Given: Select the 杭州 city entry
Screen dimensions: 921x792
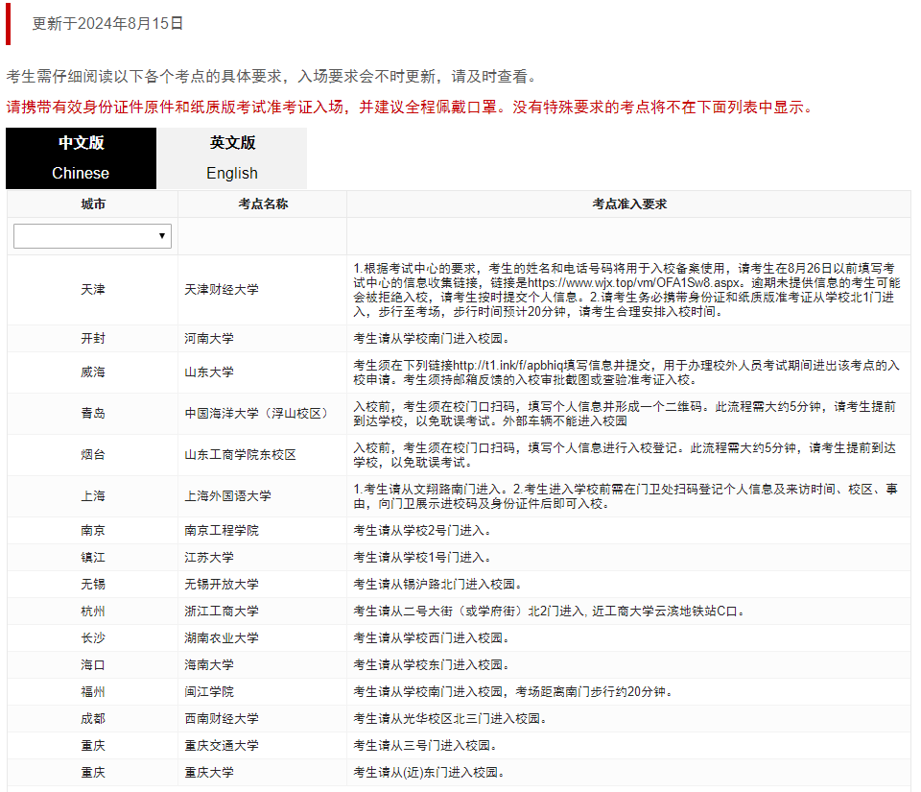Looking at the screenshot, I should coord(93,611).
